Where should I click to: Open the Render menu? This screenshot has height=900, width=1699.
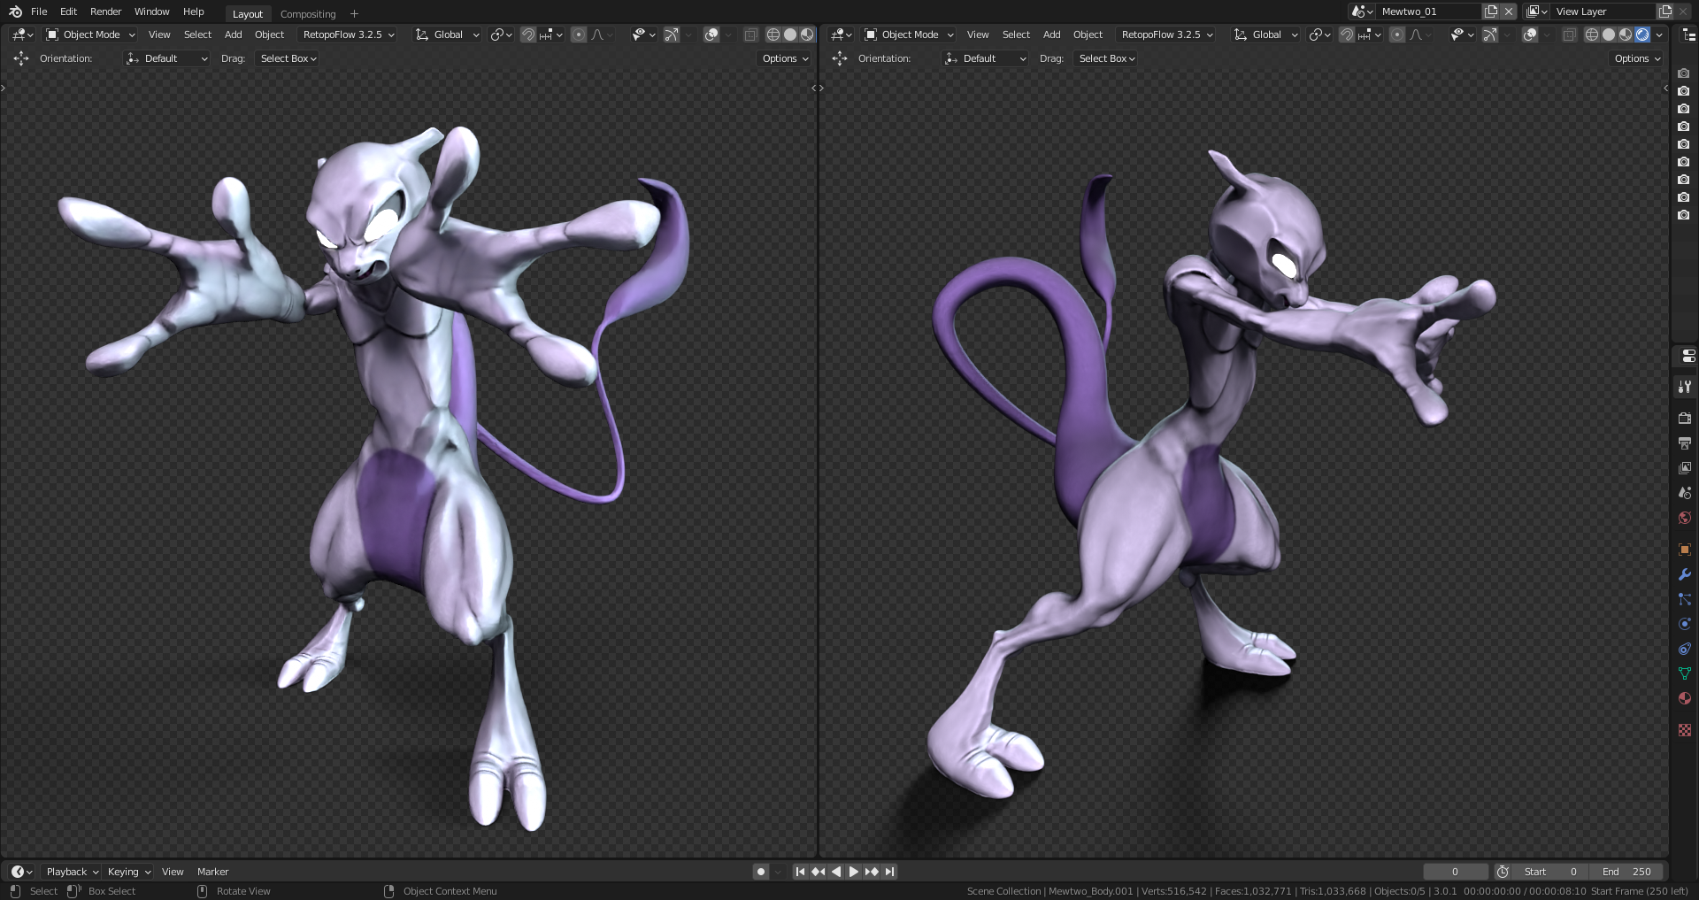105,12
